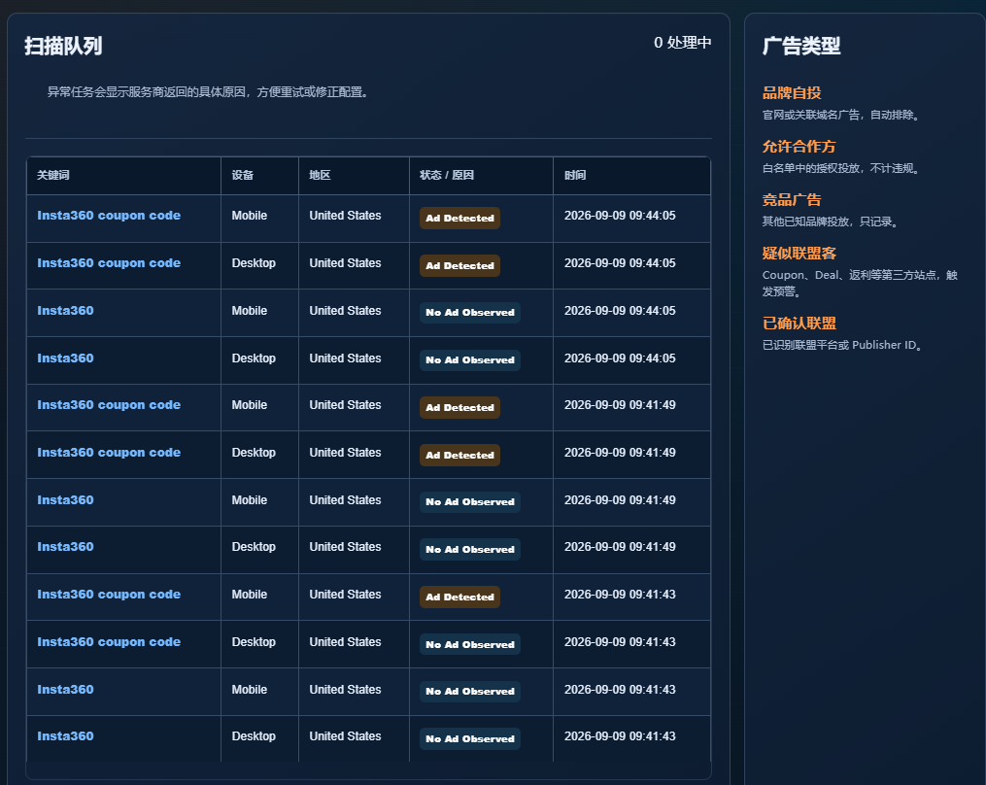This screenshot has width=986, height=785.
Task: Open plain 'Insta360' Desktop keyword at 09:41:43
Action: (65, 736)
